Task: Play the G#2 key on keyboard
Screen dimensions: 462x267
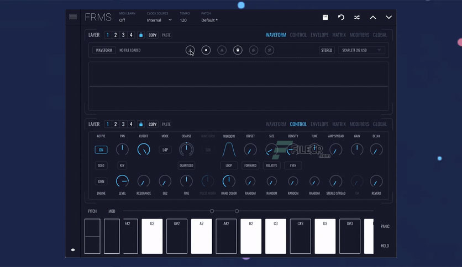Action: click(177, 236)
